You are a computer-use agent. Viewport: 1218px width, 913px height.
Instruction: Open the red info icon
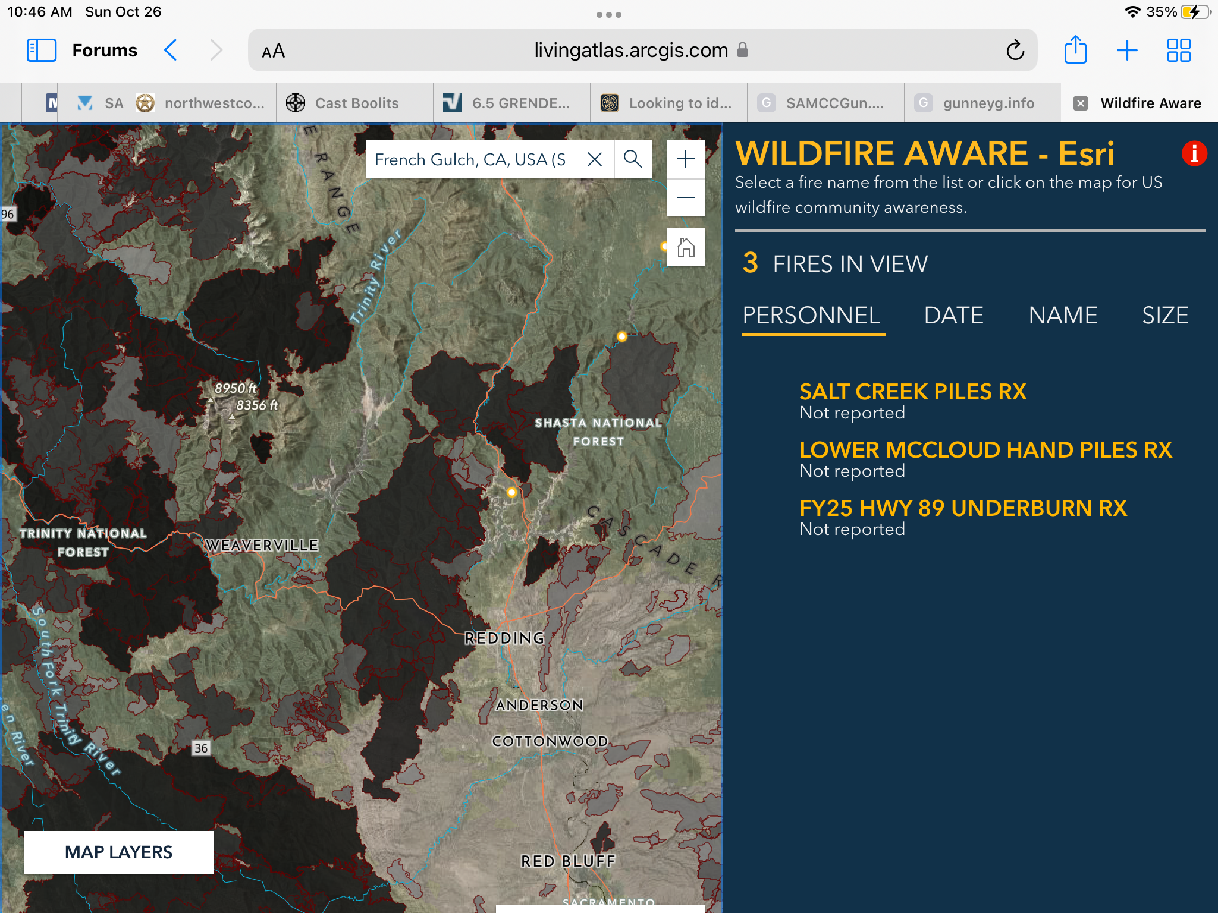(1194, 153)
